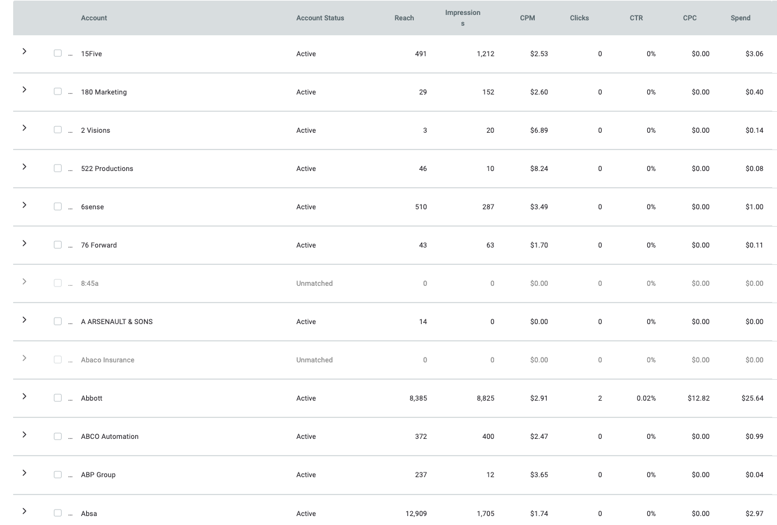777x525 pixels.
Task: Check the 522 Productions checkbox
Action: [57, 168]
